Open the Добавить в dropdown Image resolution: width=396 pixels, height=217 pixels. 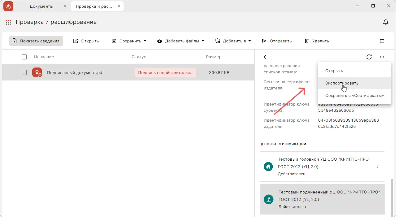(233, 41)
